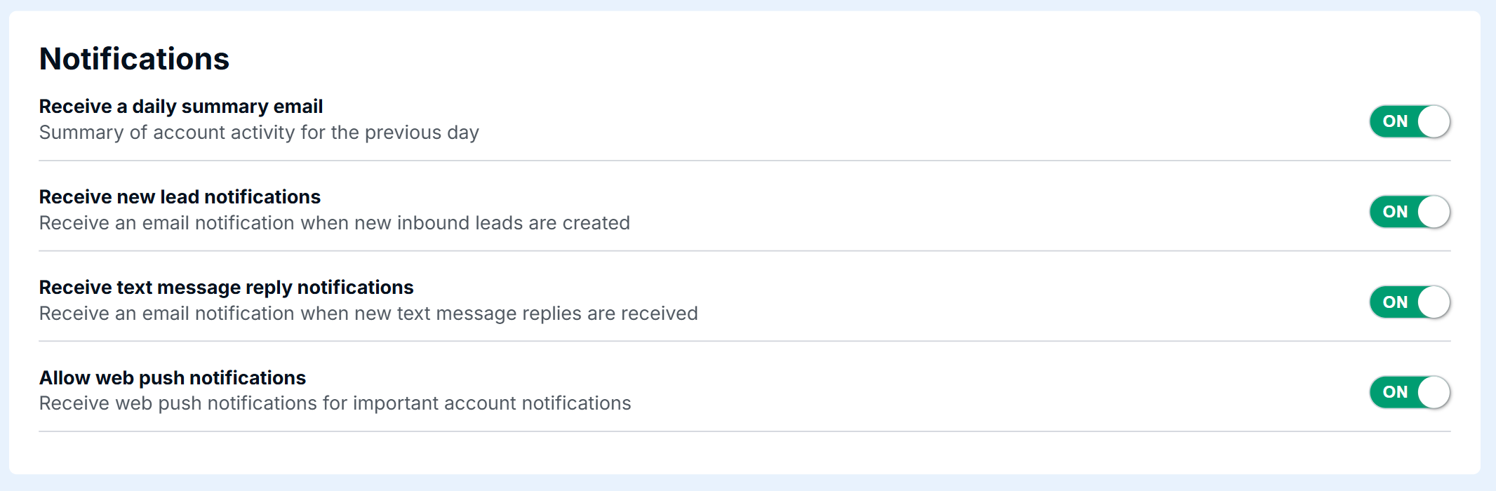Click the ON text in web push switch
Image resolution: width=1496 pixels, height=491 pixels.
(1395, 392)
